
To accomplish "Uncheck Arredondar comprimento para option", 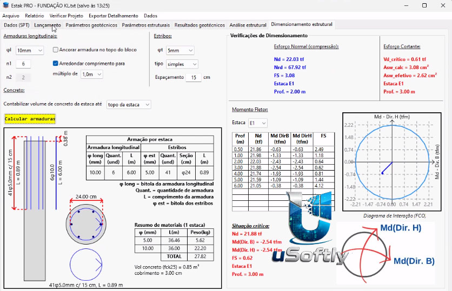I will [56, 63].
